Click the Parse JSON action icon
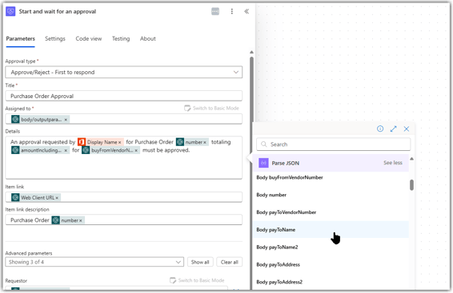 click(x=263, y=163)
